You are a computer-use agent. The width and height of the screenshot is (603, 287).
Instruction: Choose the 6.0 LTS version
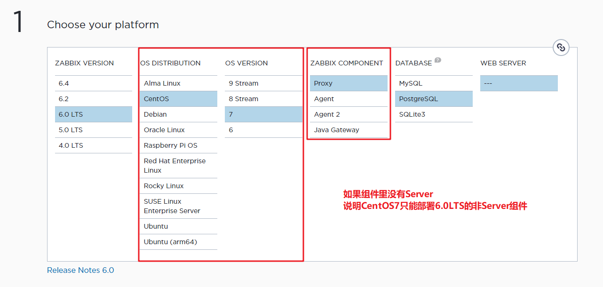tap(94, 114)
